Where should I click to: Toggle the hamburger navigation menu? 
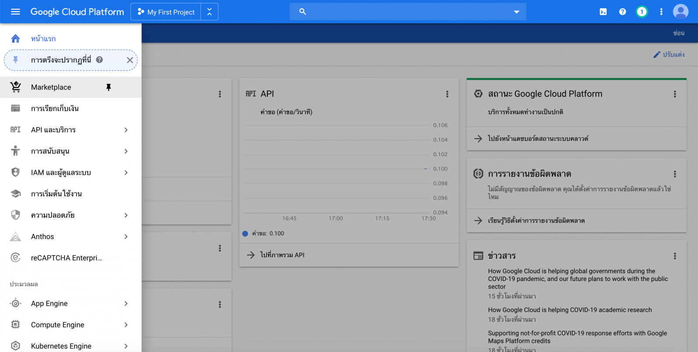15,12
